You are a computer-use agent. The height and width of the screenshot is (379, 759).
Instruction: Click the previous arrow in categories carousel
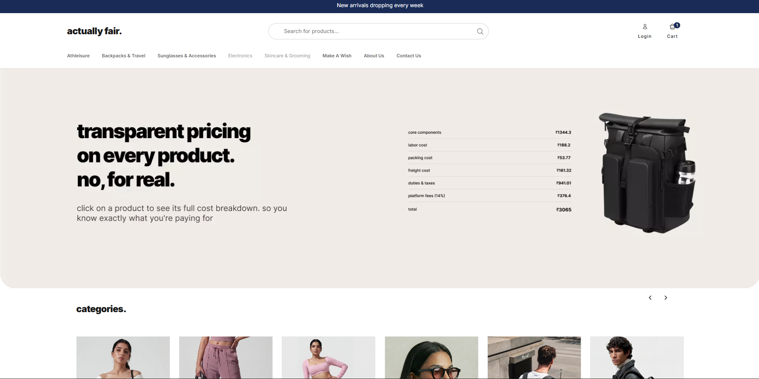(650, 298)
